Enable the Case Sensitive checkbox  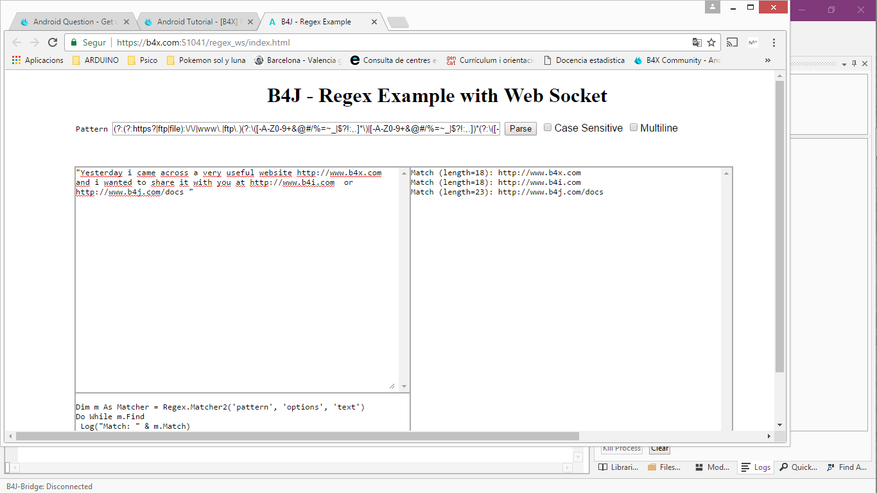pyautogui.click(x=548, y=127)
